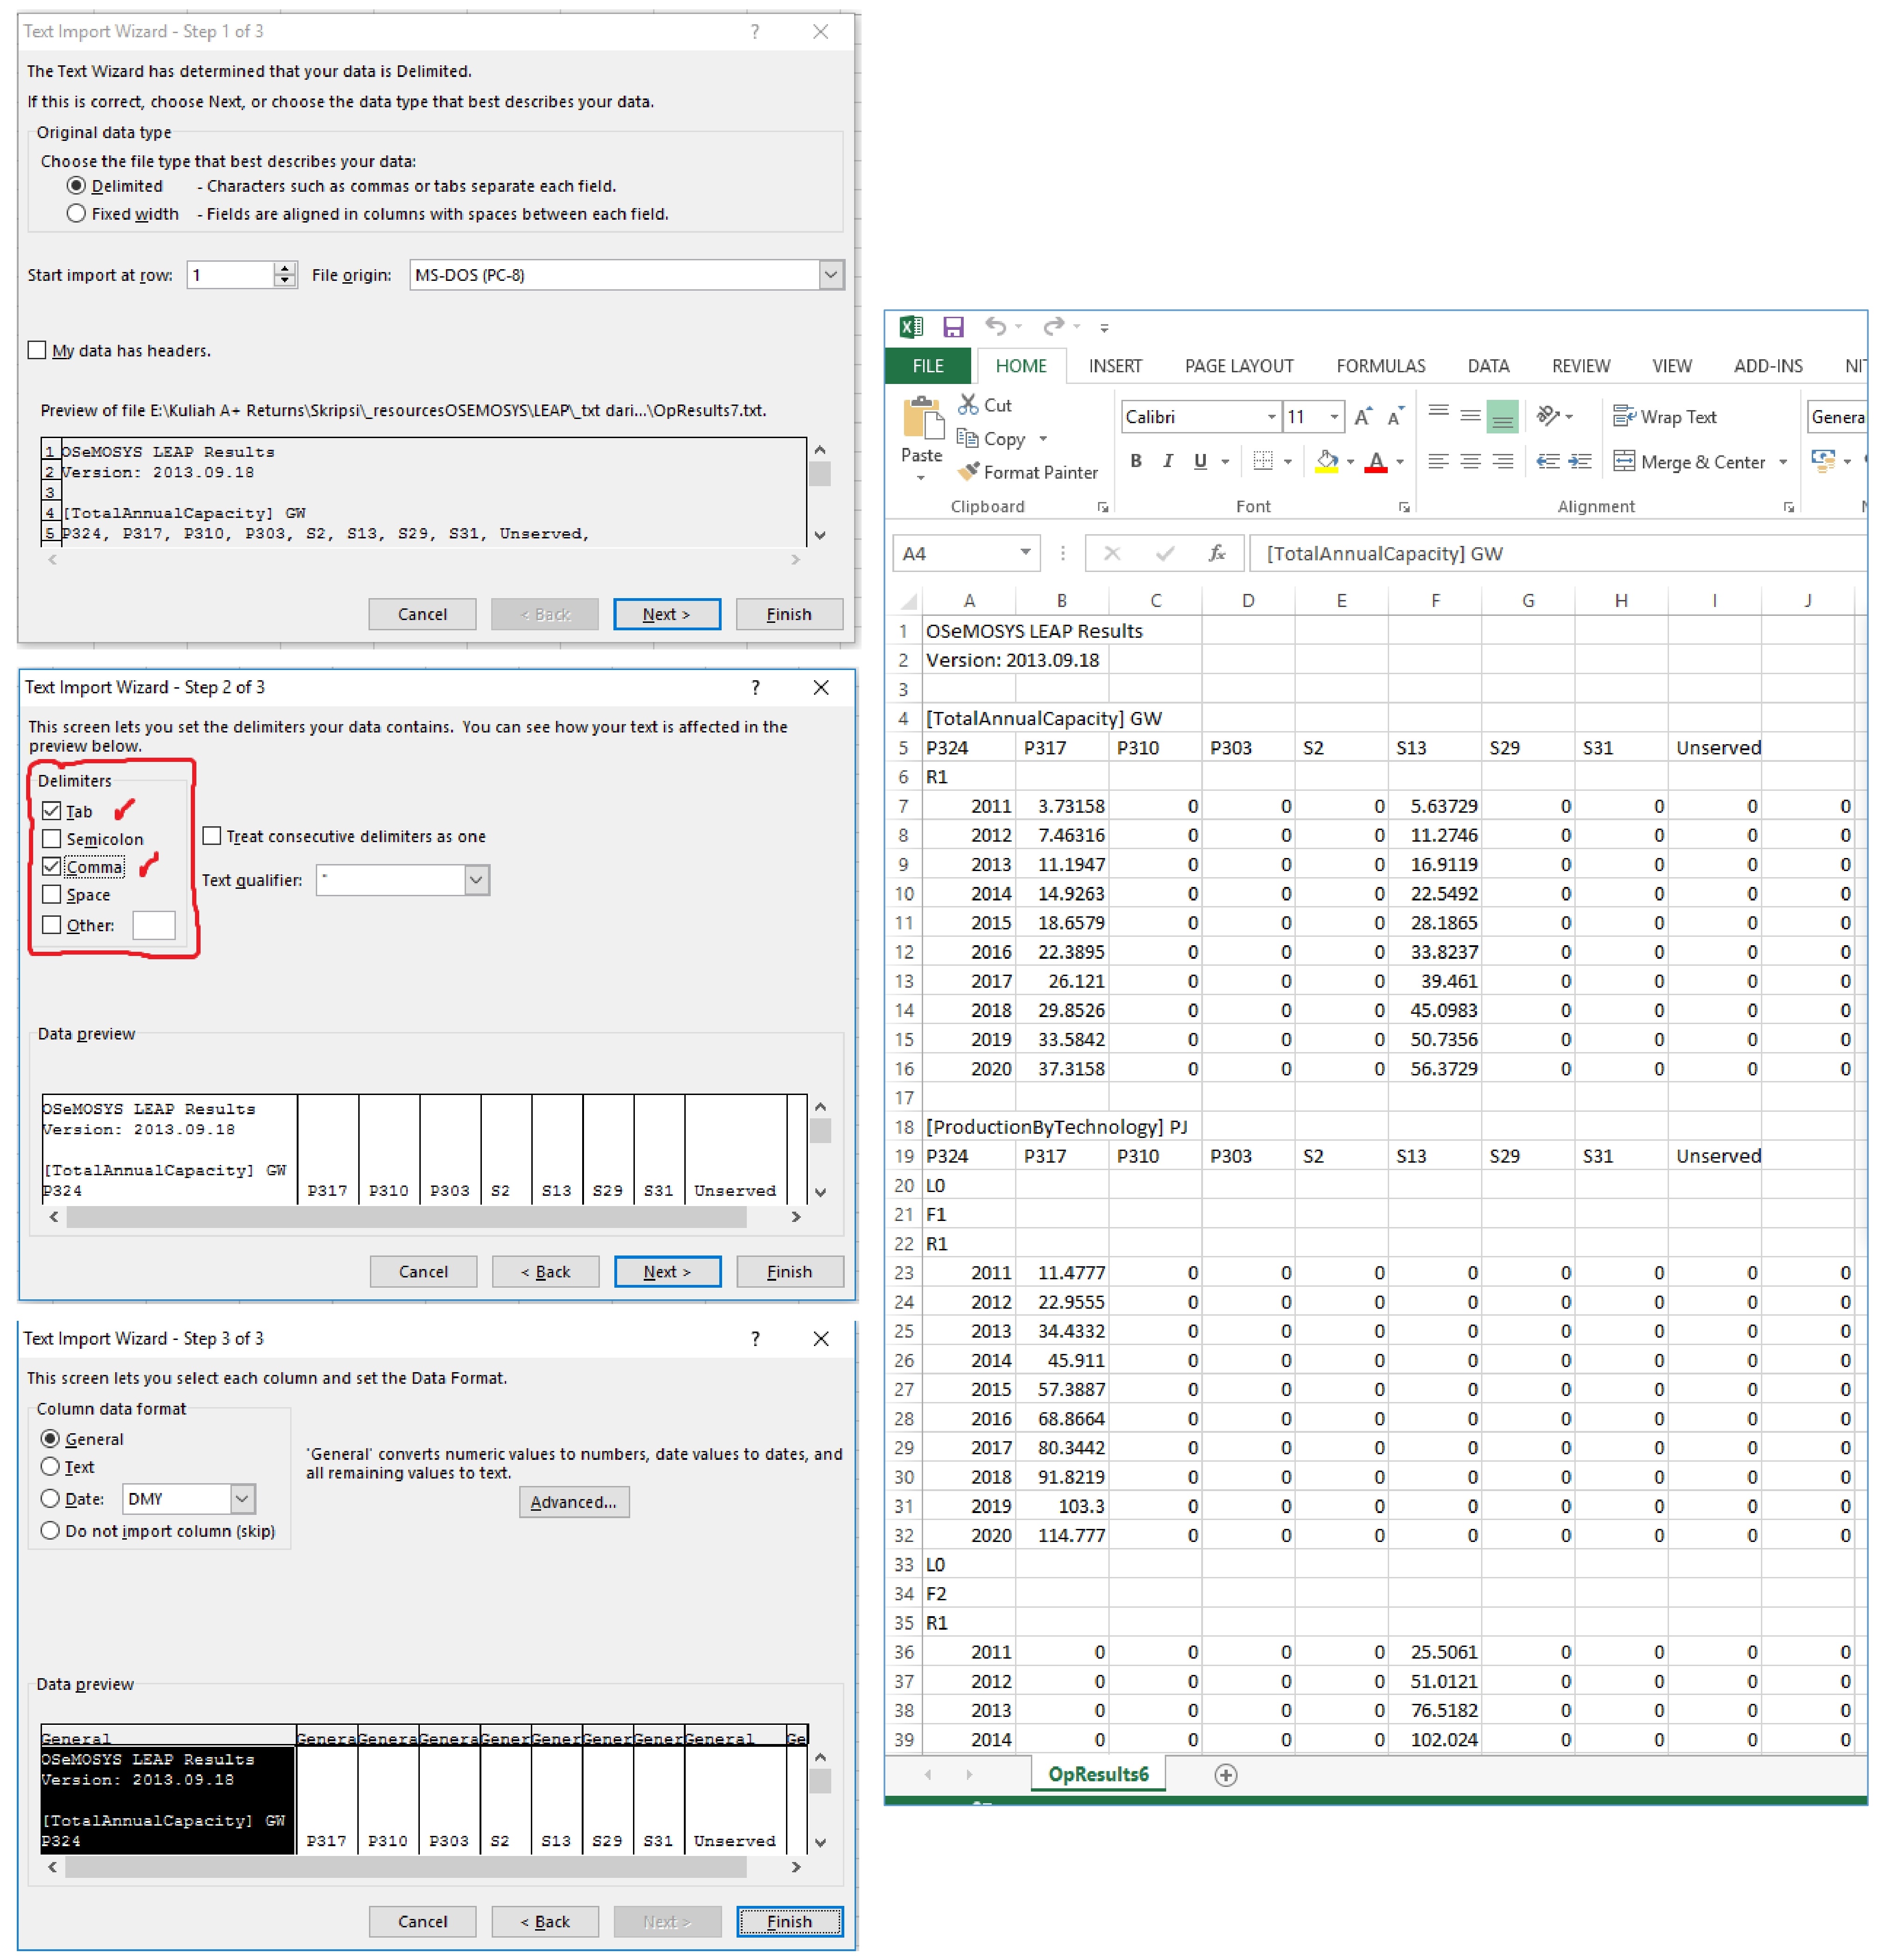
Task: Toggle Italic formatting
Action: [x=1167, y=461]
